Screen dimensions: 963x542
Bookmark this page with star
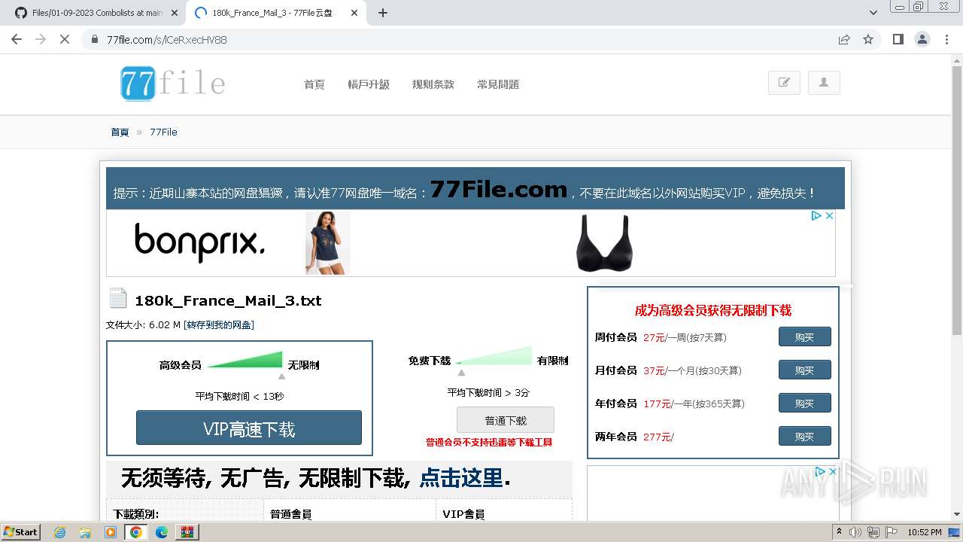click(x=868, y=39)
